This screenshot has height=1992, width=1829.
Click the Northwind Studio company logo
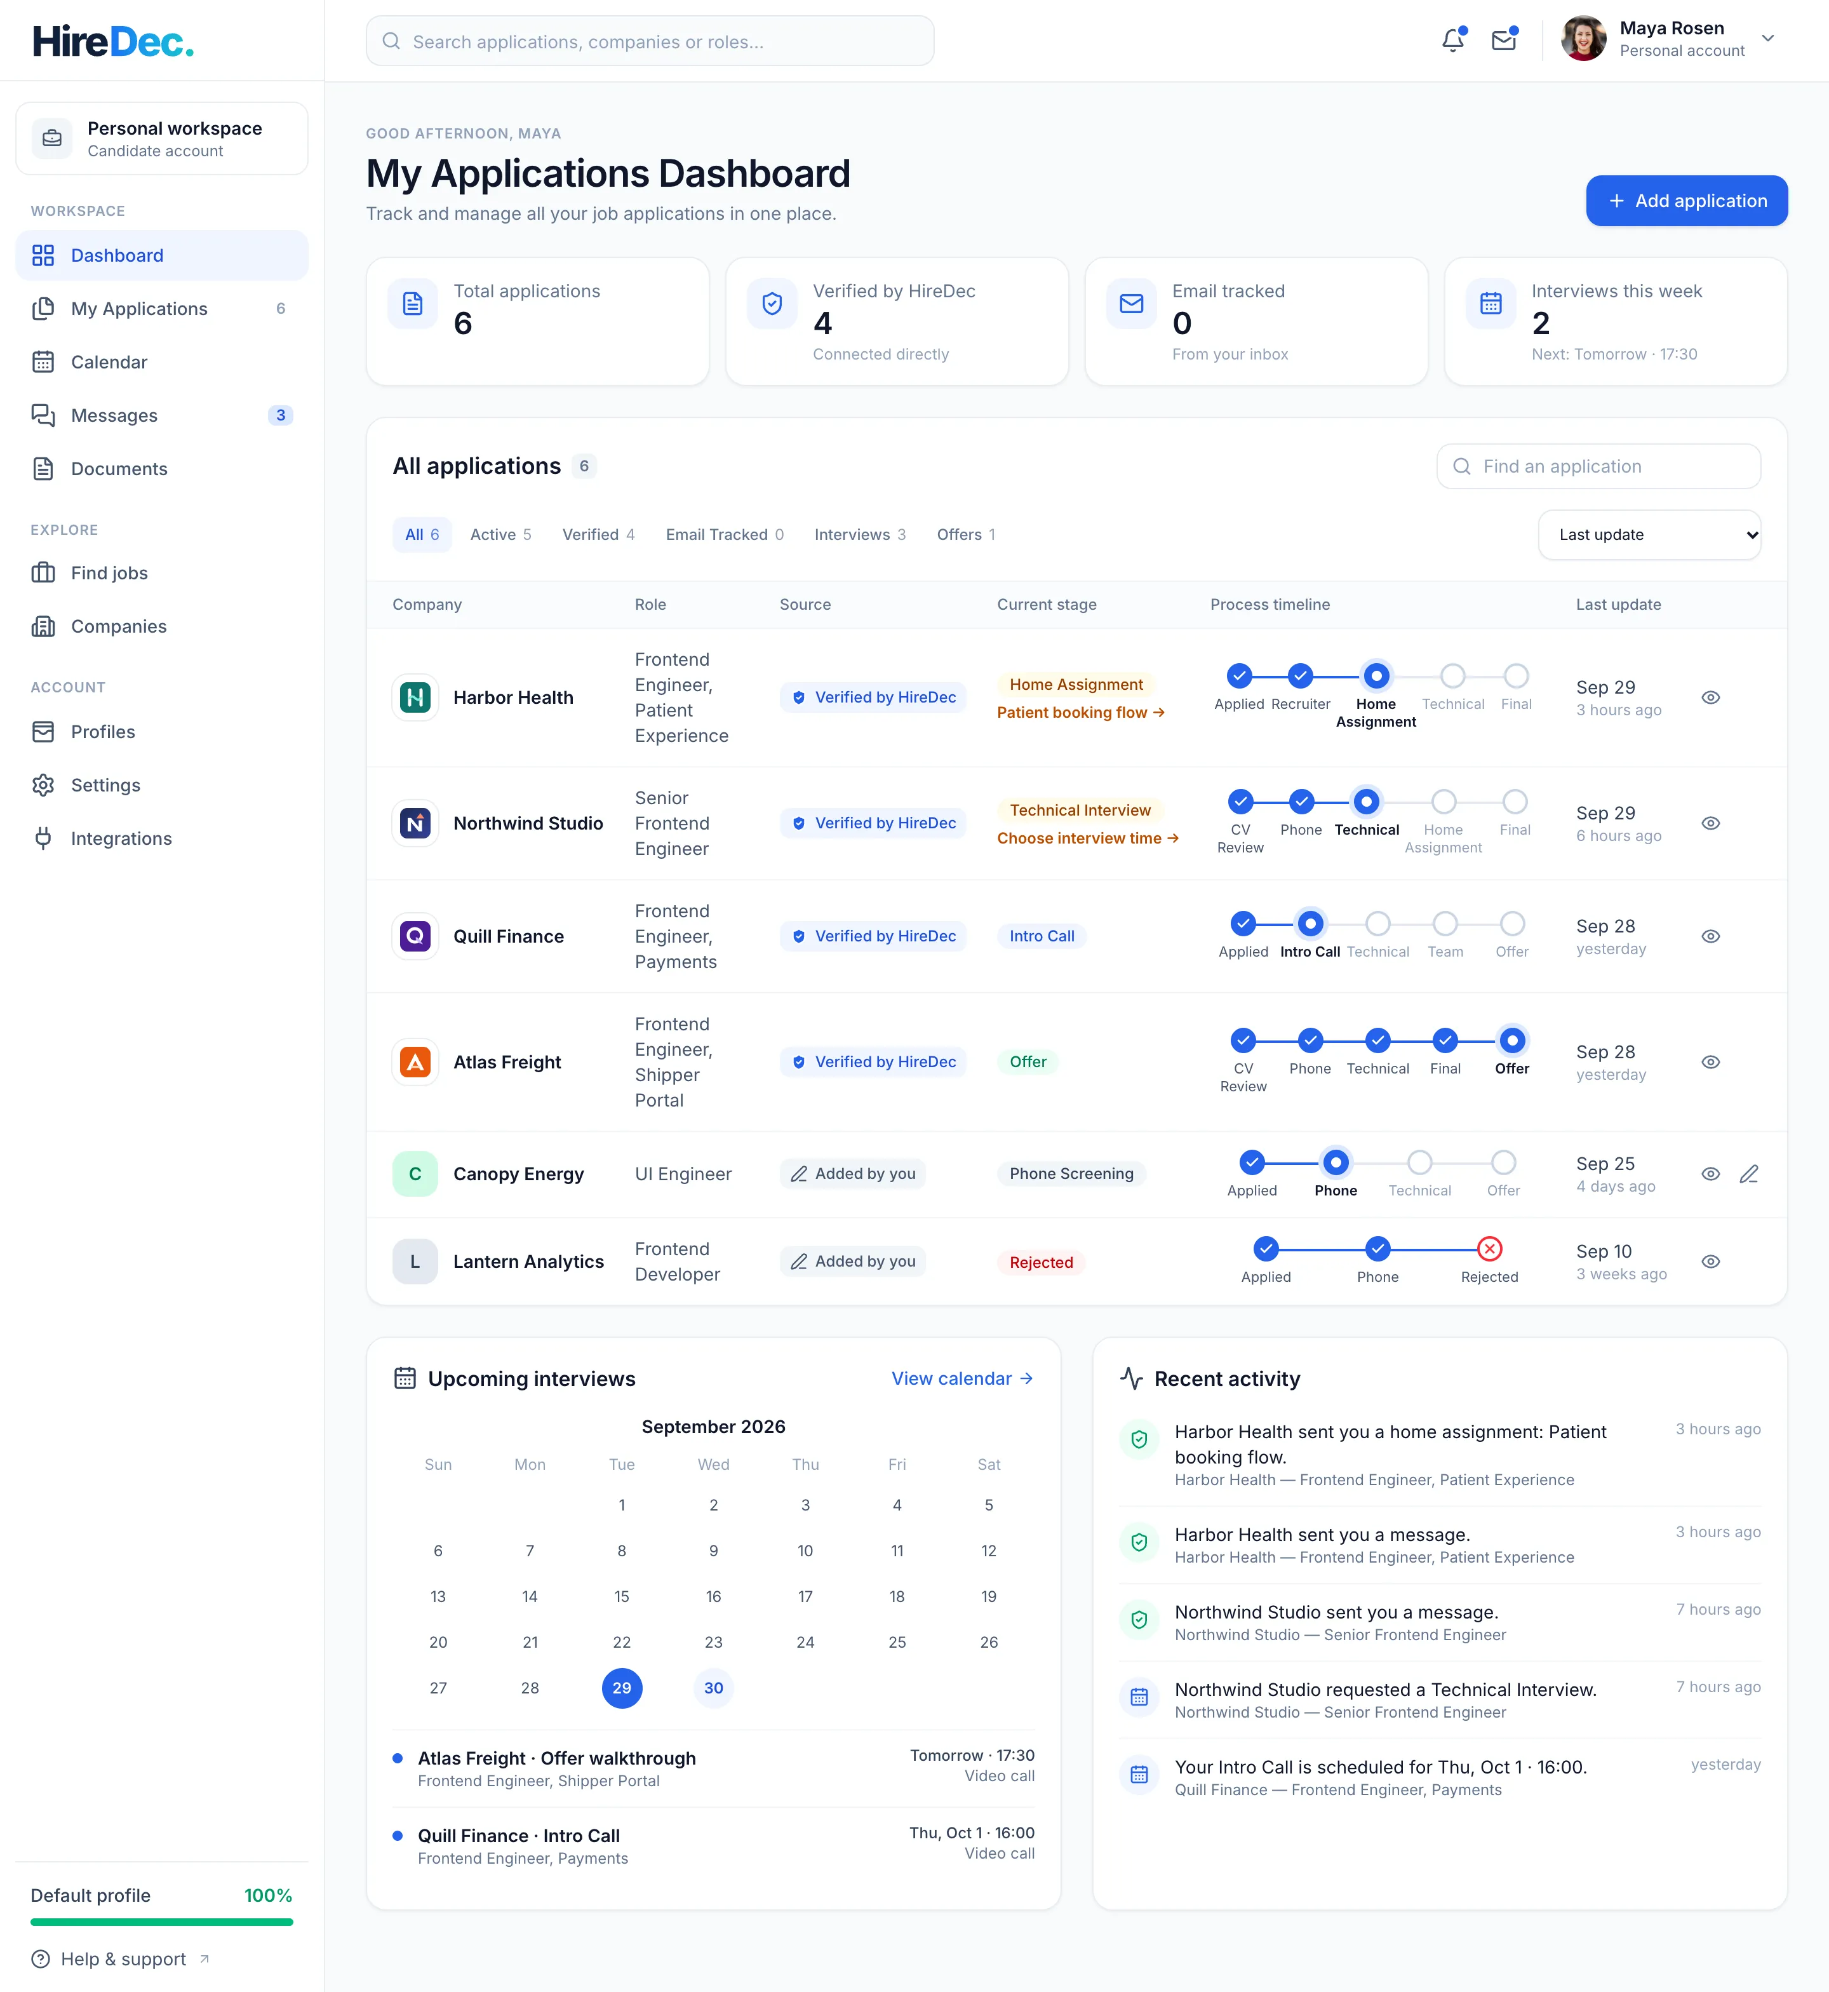[x=416, y=824]
